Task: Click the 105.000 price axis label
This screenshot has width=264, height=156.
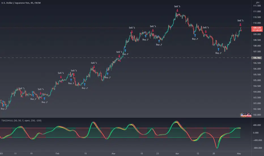Action: point(257,80)
